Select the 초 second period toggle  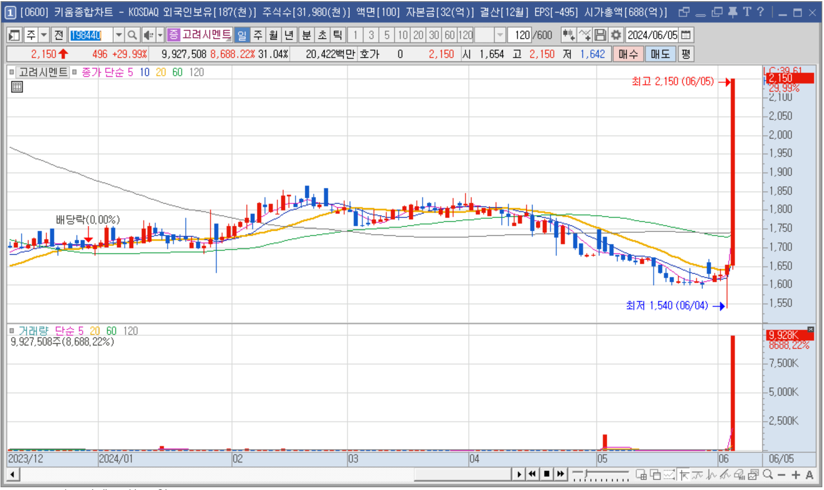click(x=322, y=35)
